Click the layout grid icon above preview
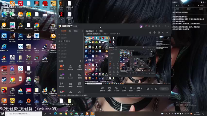207x116 pixels. point(159,32)
